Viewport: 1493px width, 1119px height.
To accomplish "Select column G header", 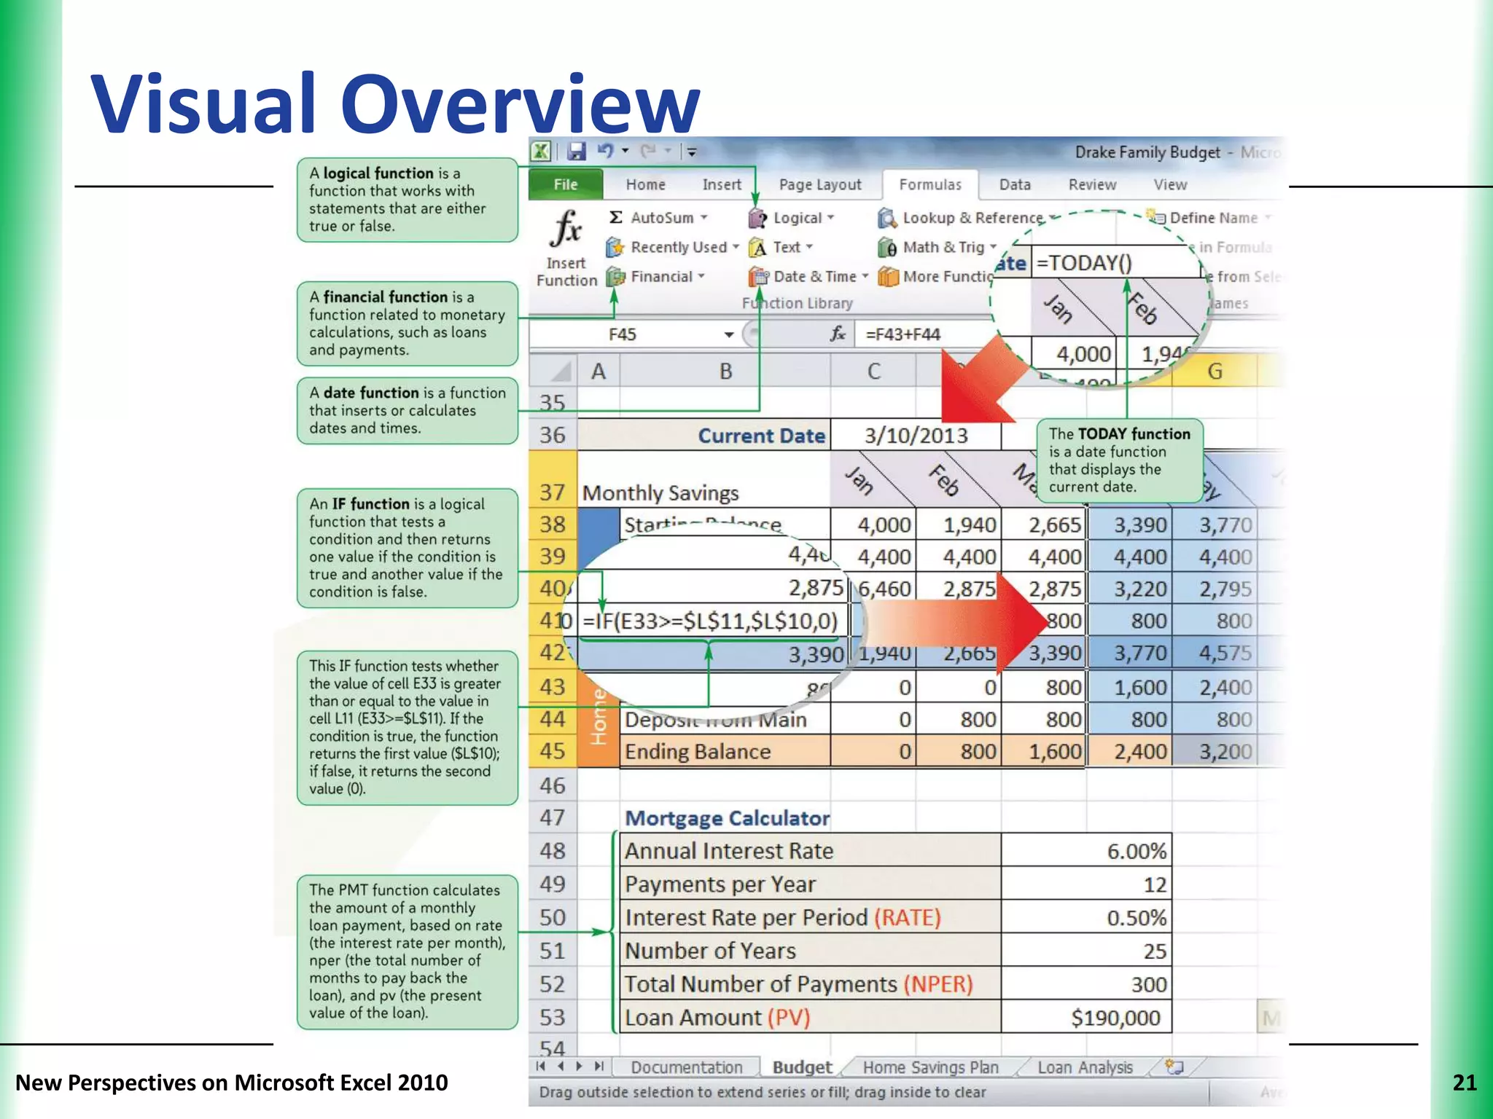I will pos(1215,372).
